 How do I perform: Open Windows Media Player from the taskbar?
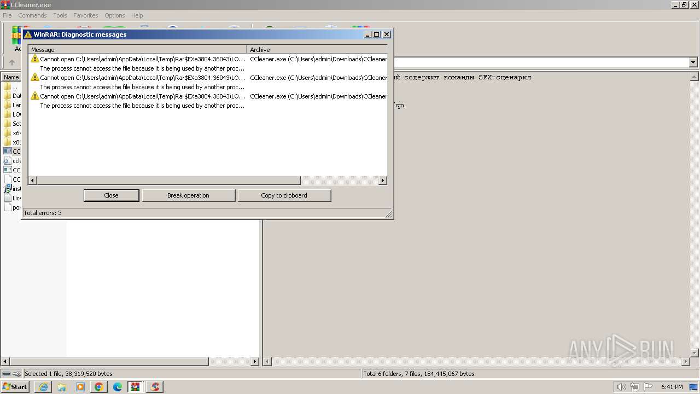pyautogui.click(x=80, y=387)
